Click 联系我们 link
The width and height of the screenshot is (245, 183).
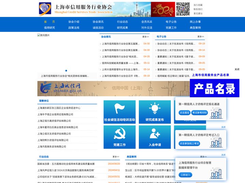click(198, 9)
